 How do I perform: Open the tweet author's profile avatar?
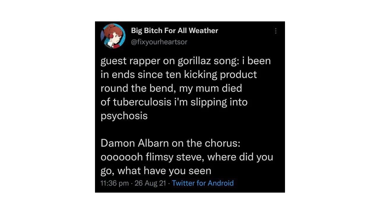pyautogui.click(x=113, y=36)
